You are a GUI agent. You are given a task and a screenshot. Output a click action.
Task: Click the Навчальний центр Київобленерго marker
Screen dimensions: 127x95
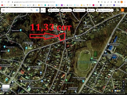pos(106,52)
